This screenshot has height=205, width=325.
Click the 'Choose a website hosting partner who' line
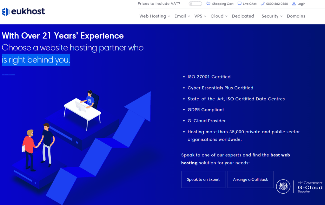coord(73,48)
